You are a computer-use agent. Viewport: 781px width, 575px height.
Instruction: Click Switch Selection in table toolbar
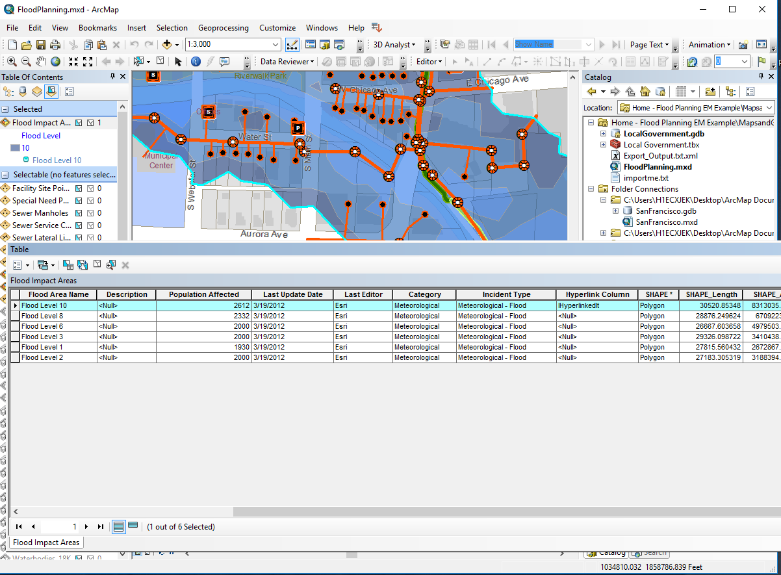pyautogui.click(x=83, y=265)
